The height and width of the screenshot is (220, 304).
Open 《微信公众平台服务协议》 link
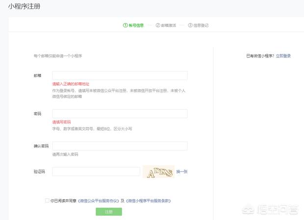99,201
